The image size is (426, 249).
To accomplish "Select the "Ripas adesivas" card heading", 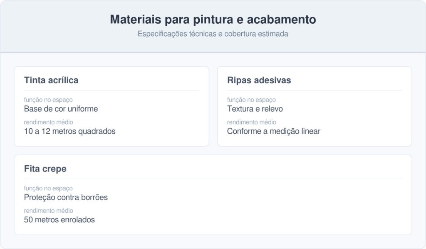I will click(259, 80).
